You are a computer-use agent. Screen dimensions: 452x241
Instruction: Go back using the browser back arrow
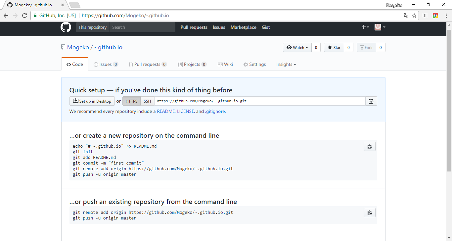point(6,16)
